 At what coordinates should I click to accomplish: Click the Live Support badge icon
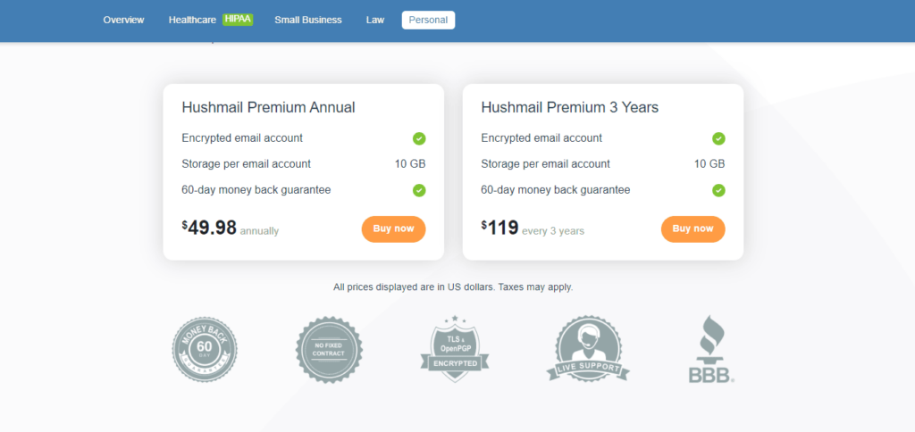click(x=588, y=349)
